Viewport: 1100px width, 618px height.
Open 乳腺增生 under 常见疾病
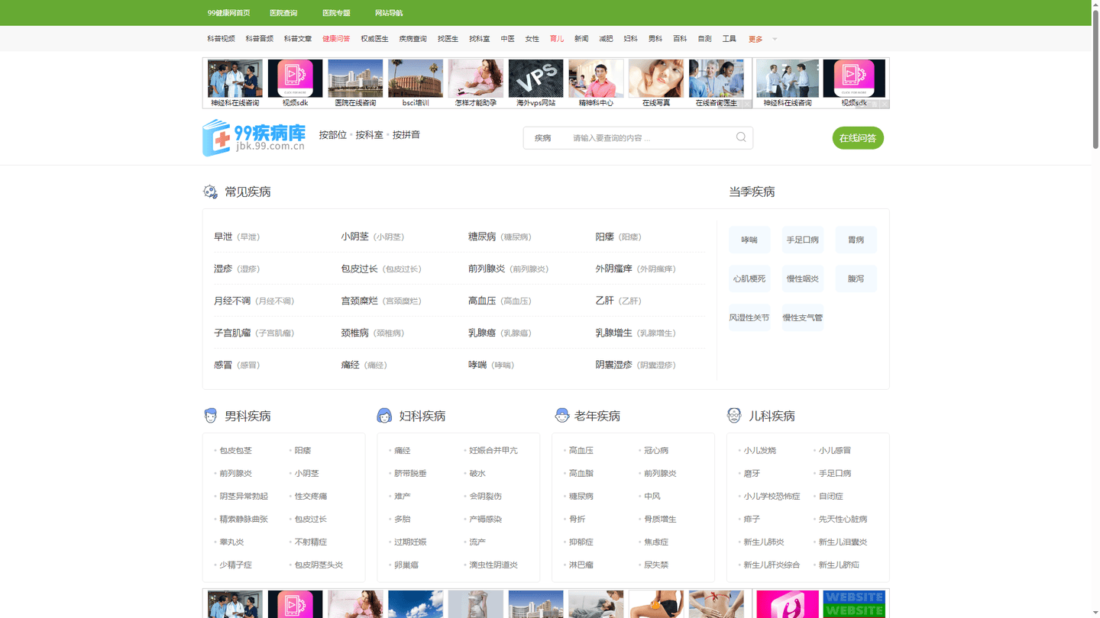613,333
